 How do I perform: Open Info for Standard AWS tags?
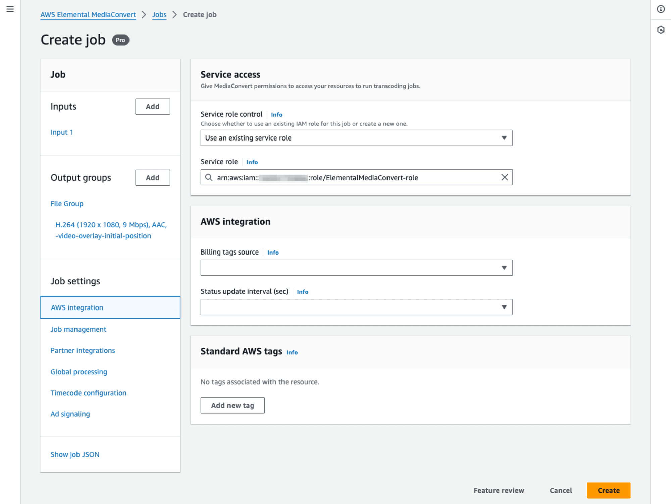coord(292,352)
